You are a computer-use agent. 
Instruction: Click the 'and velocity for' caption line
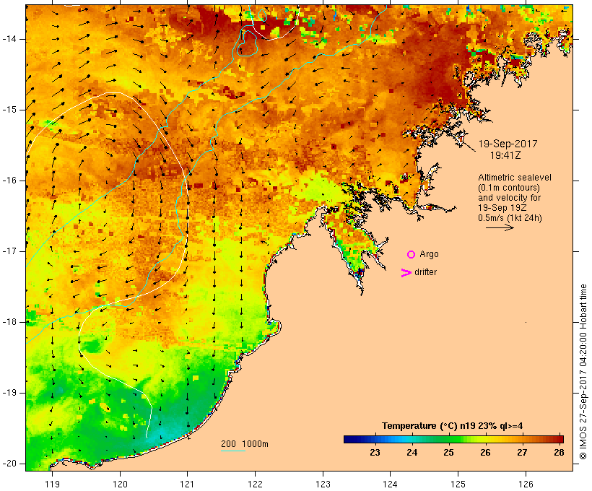pos(509,198)
